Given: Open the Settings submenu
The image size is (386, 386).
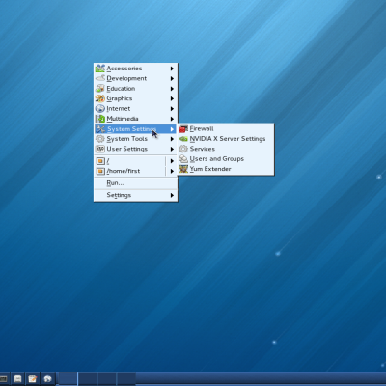Looking at the screenshot, I should (135, 195).
